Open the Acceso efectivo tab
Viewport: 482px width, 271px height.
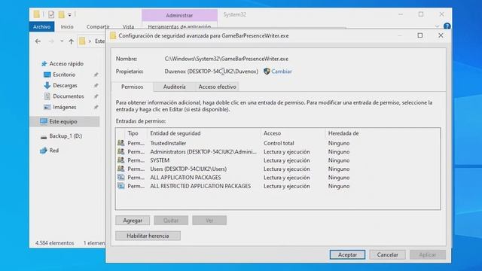pyautogui.click(x=217, y=87)
